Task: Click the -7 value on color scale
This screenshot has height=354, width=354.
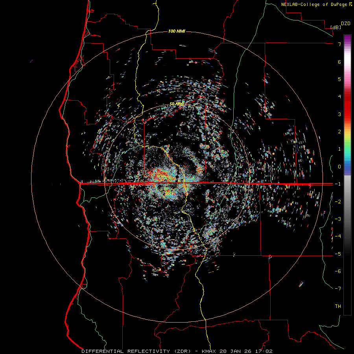Action: coord(338,289)
